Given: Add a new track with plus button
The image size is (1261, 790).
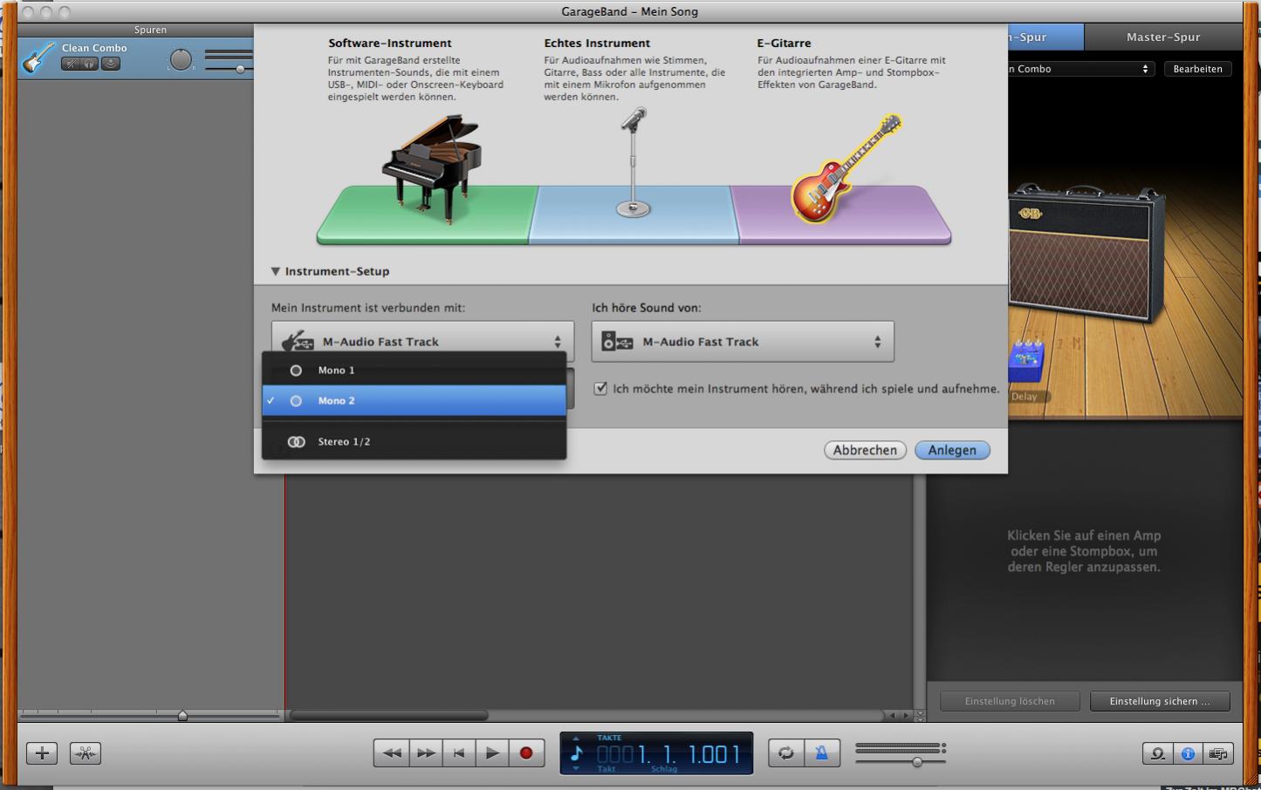Looking at the screenshot, I should 42,753.
